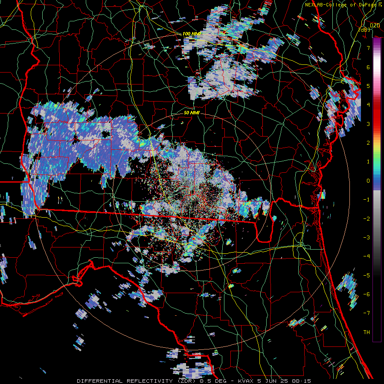Click the "2" value on the color scale
This screenshot has width=384, height=384.
pyautogui.click(x=368, y=143)
